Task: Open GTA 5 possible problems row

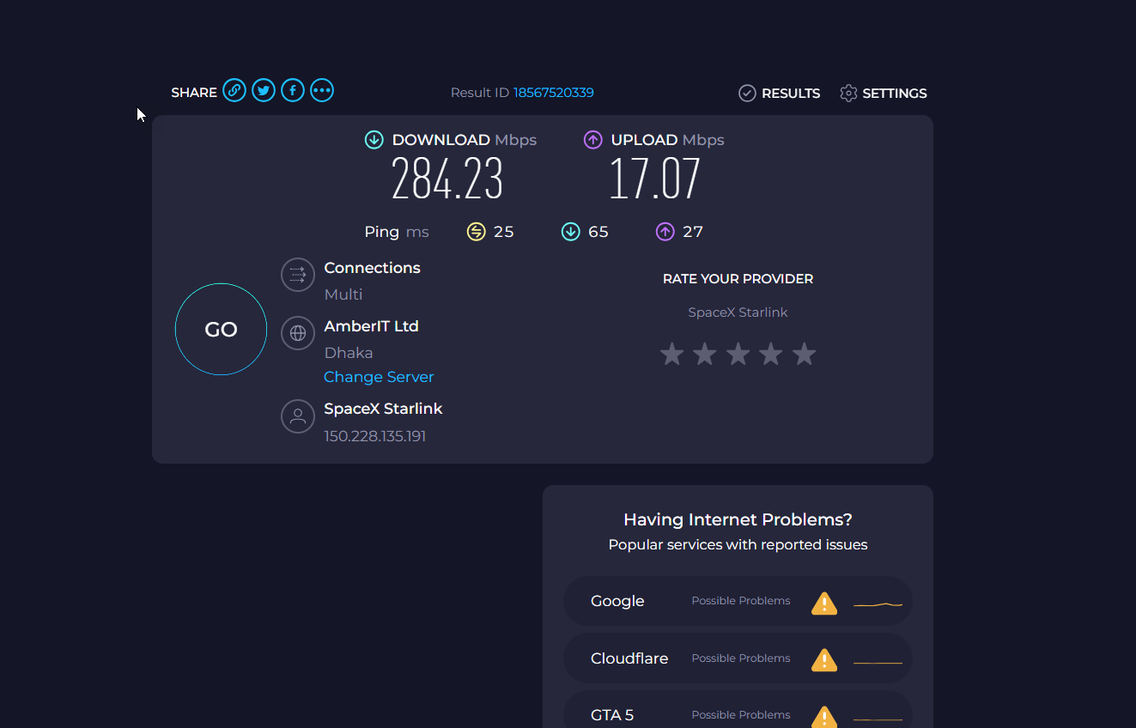Action: coord(738,713)
